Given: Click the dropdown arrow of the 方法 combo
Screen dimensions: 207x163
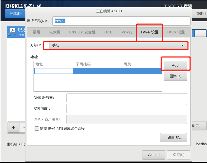Looking at the screenshot, I should [182, 45].
